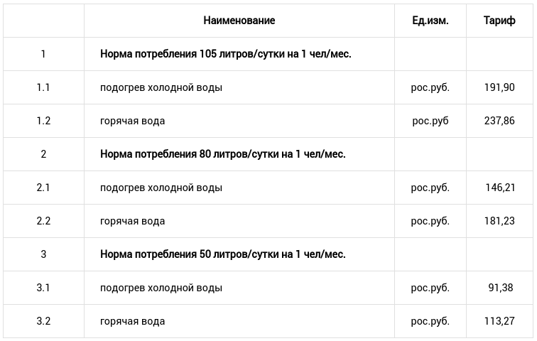Screen dimensions: 537x341
Task: Select the row heading Норма потребления 50 литров/сутки
Action: coord(223,254)
